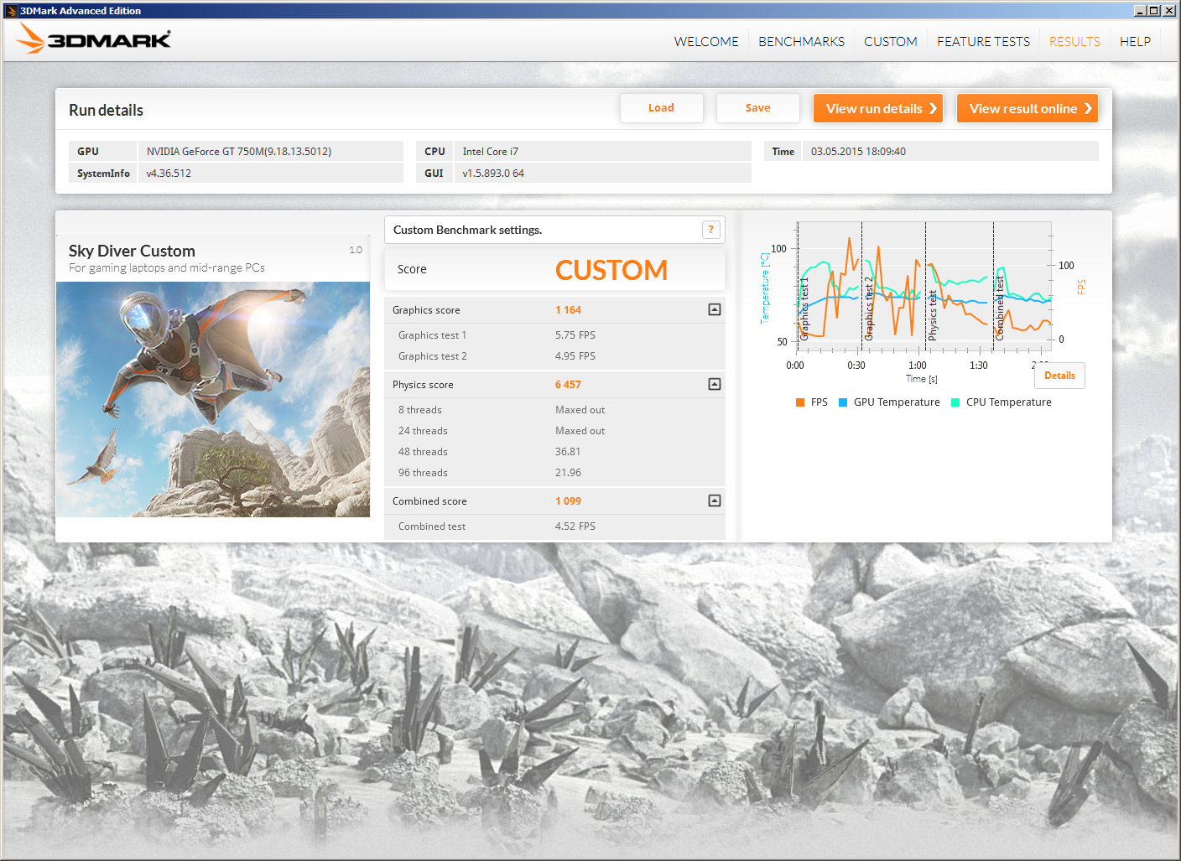Collapse the Physics score section
This screenshot has width=1181, height=861.
pyautogui.click(x=714, y=385)
